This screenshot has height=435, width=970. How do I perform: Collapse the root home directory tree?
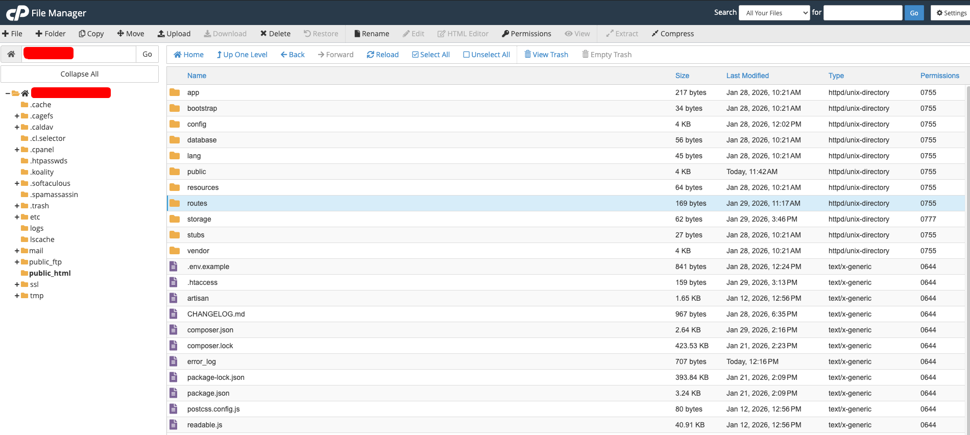point(8,93)
